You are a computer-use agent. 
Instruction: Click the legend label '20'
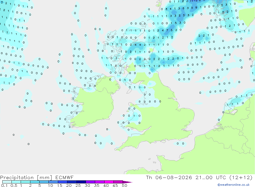click(x=69, y=185)
